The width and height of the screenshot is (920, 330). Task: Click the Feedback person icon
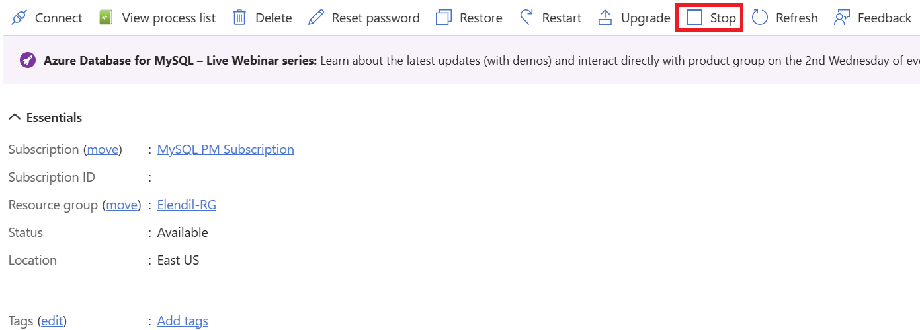(x=842, y=18)
